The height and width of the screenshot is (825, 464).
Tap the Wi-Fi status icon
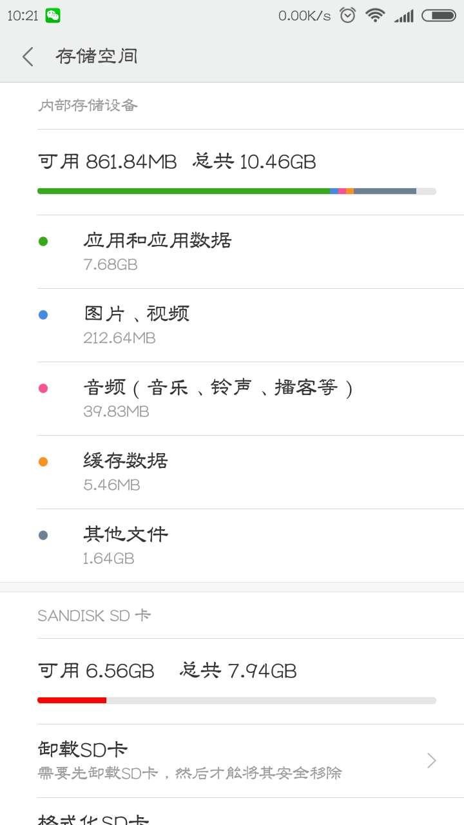point(375,15)
